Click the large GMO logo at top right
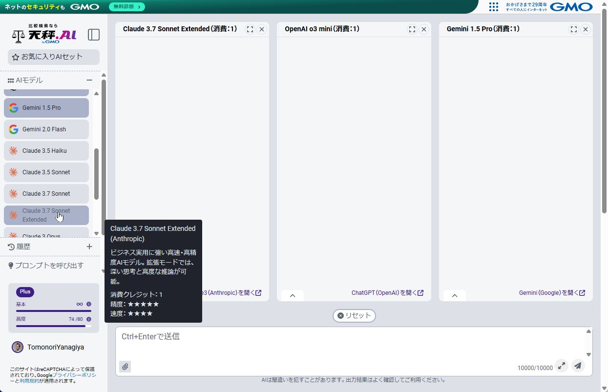Viewport: 608px width, 392px height. click(571, 7)
